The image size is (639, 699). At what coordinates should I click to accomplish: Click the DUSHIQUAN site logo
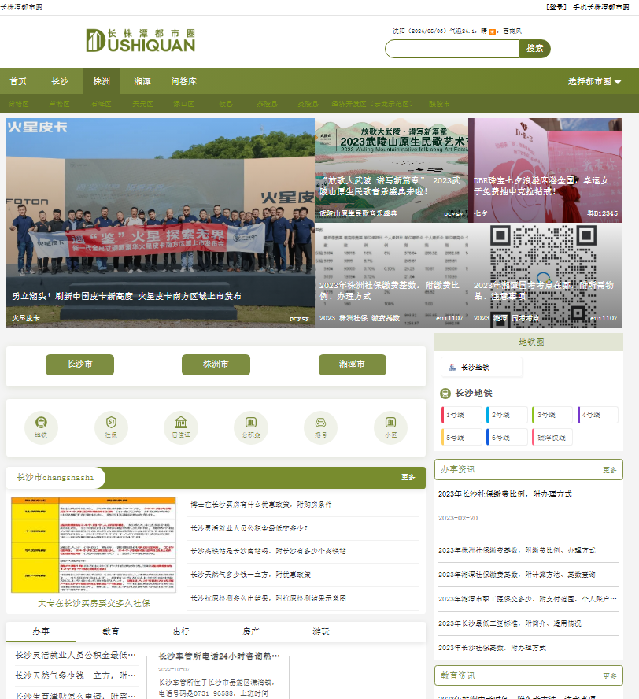point(141,41)
